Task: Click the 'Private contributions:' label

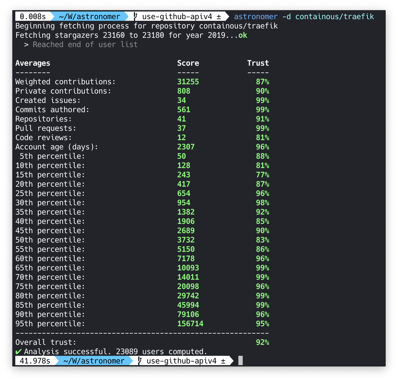Action: point(63,91)
